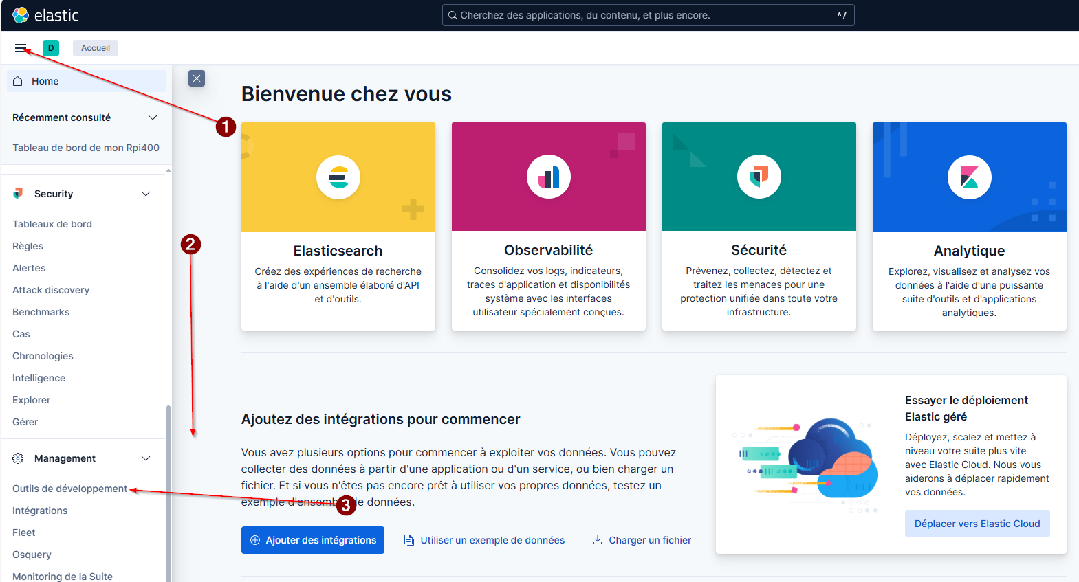Open the Observabilité bar chart icon
This screenshot has width=1079, height=582.
(549, 177)
